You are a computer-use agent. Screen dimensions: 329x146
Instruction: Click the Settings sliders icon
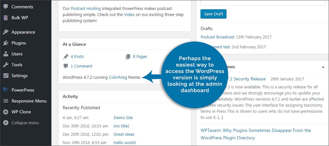(6, 76)
